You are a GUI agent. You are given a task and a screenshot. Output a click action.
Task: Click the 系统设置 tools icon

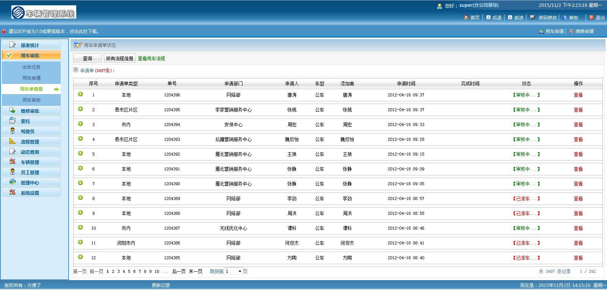(x=13, y=192)
